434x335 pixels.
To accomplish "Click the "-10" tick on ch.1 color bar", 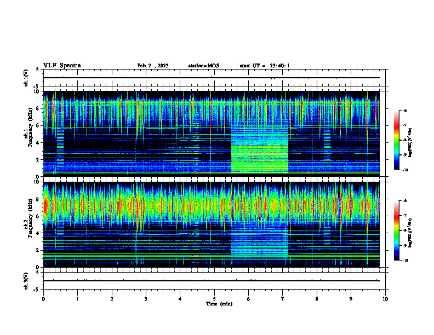I will [405, 170].
